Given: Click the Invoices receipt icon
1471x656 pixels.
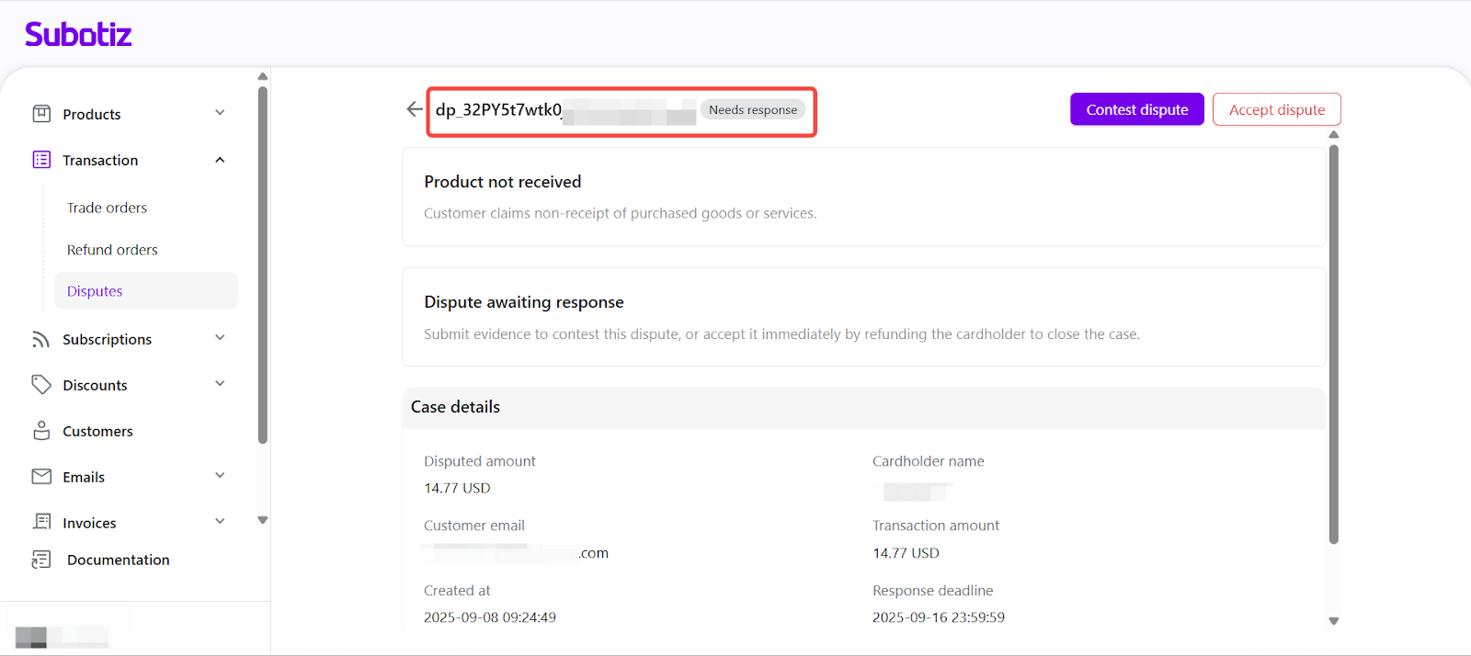Looking at the screenshot, I should [x=41, y=522].
